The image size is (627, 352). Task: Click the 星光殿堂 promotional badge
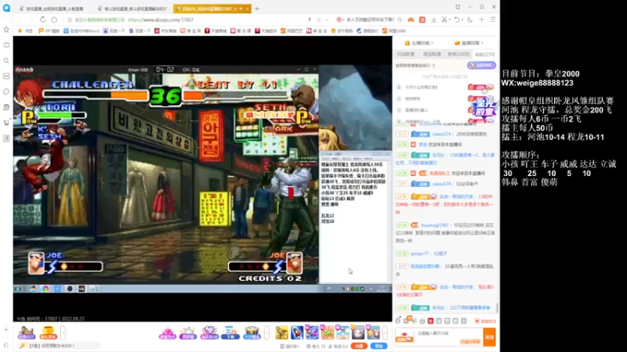pos(485,107)
